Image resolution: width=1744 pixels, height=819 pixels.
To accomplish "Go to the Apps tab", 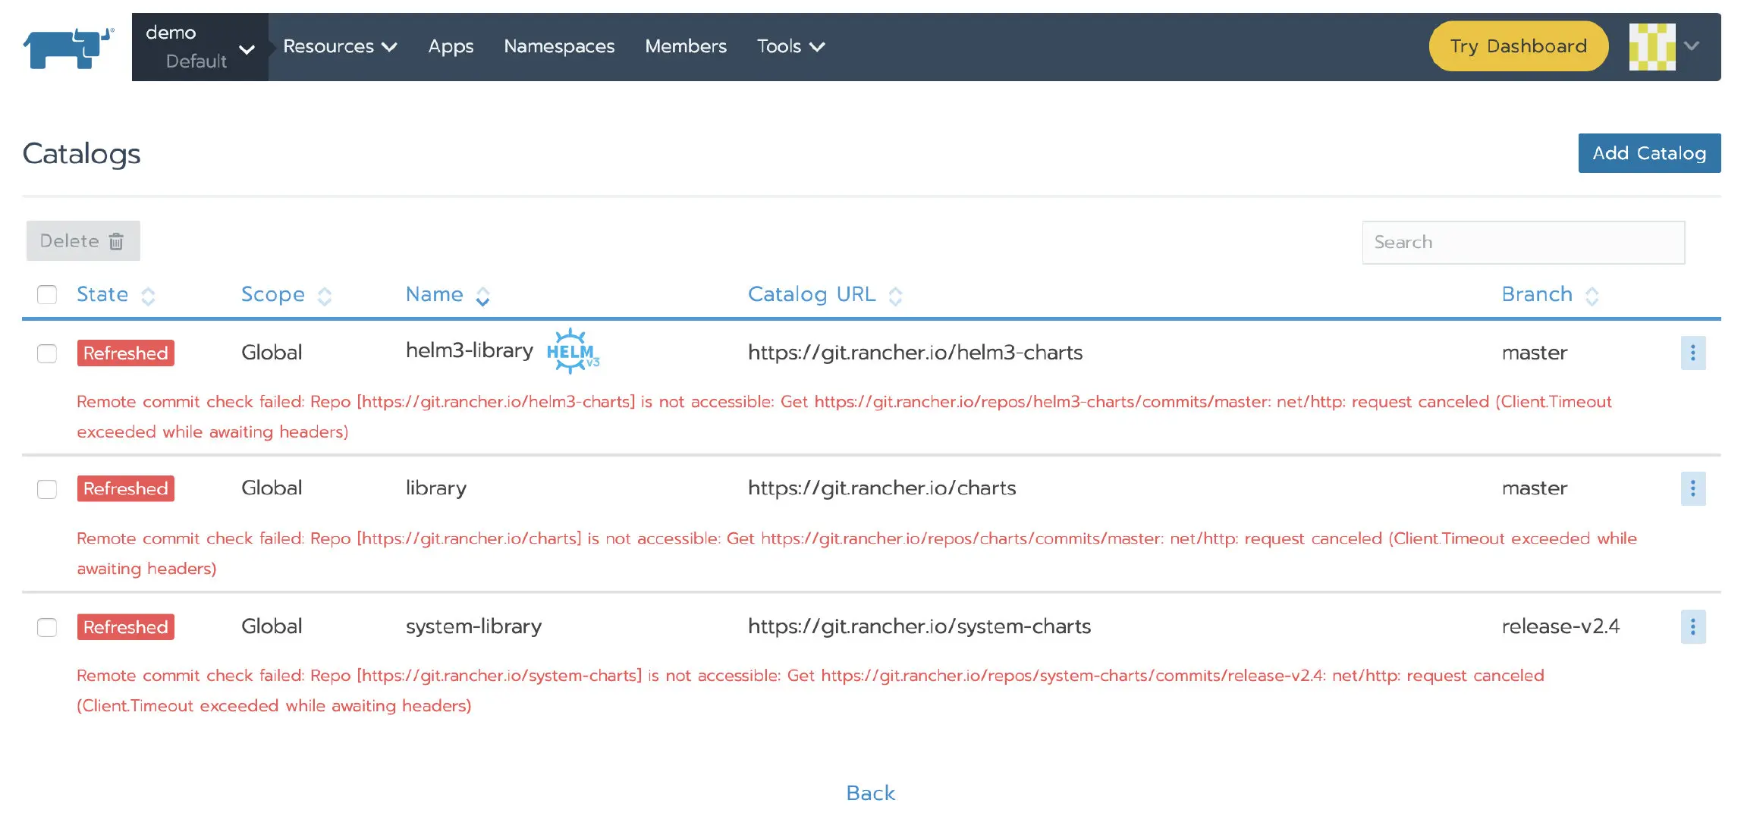I will (451, 47).
